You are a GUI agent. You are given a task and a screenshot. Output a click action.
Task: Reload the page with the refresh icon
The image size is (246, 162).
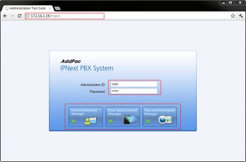click(x=19, y=16)
